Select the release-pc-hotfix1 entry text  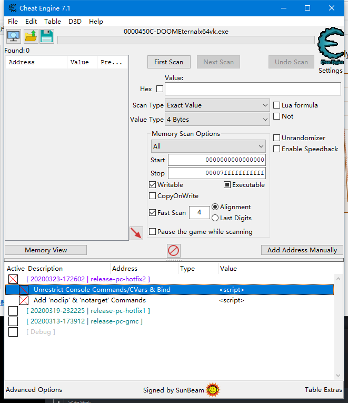[x=88, y=311]
